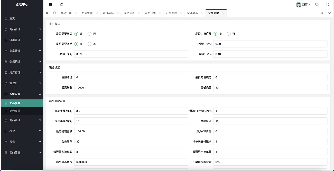
Task: Go to 主页 in the sidebar
Action: click(12, 18)
